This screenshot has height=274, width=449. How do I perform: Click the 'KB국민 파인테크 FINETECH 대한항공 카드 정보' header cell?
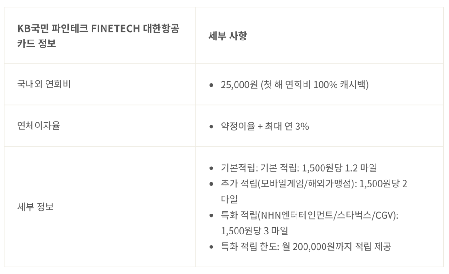pyautogui.click(x=99, y=35)
